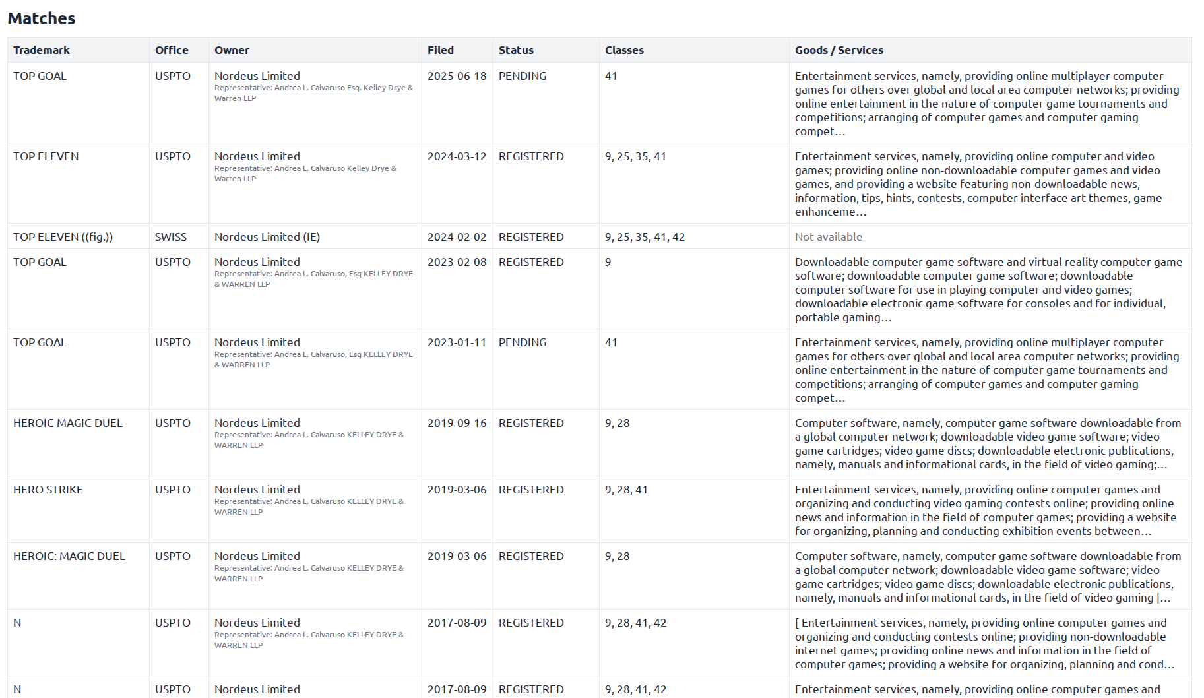Viewport: 1204px width, 698px height.
Task: Select TOP GOAL trademark filed 2025-06-18
Action: [x=40, y=76]
